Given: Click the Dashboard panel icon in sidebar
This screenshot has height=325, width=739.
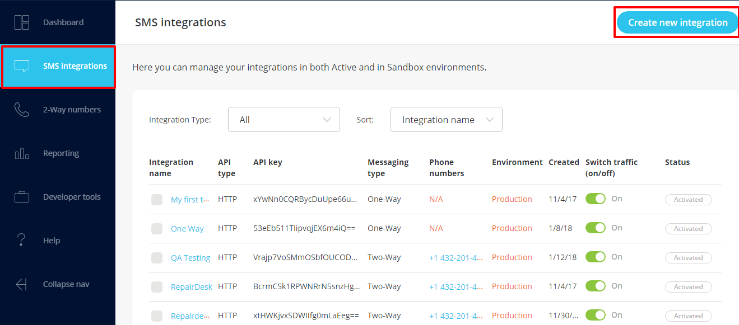Looking at the screenshot, I should tap(22, 22).
